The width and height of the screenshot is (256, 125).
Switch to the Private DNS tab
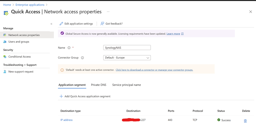click(x=98, y=85)
